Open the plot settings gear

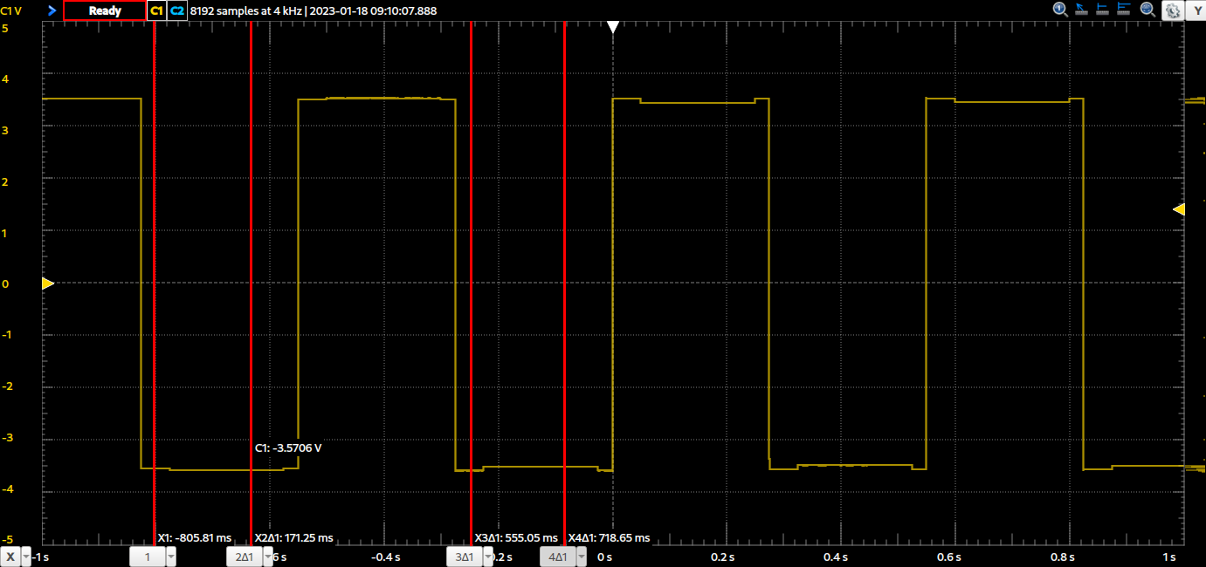click(1172, 10)
